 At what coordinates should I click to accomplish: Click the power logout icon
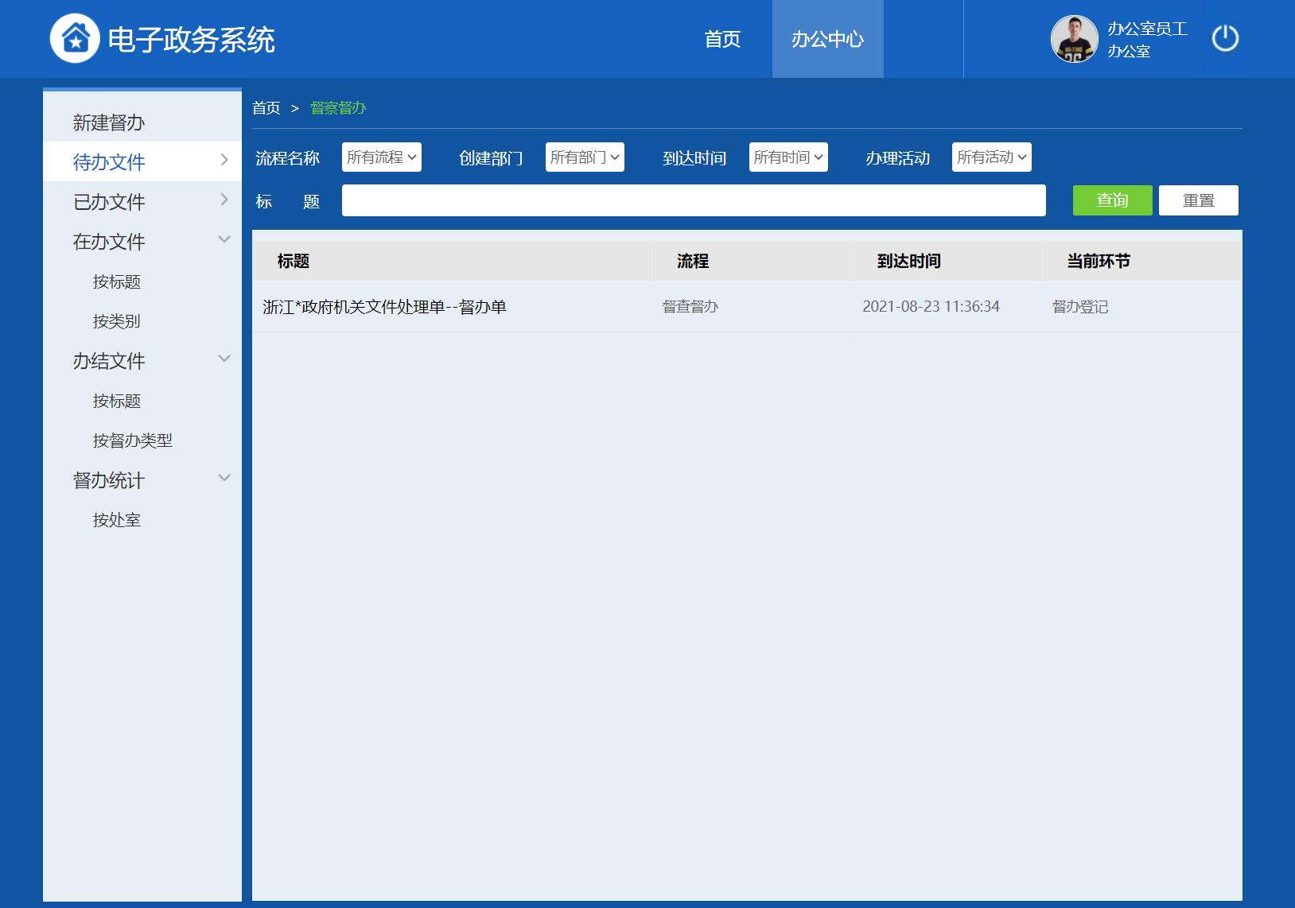tap(1224, 38)
